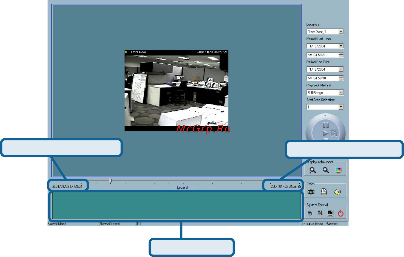Open the Location dropdown
The image size is (404, 257).
tap(341, 31)
